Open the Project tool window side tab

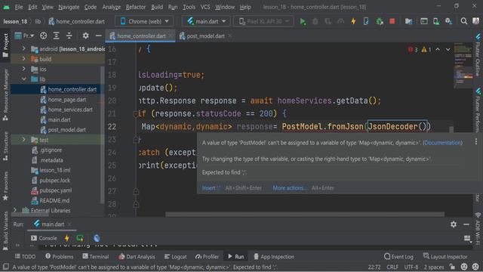(x=5, y=45)
